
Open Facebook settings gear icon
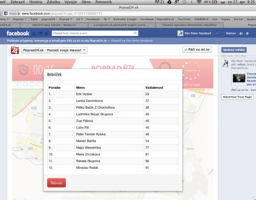tap(247, 33)
